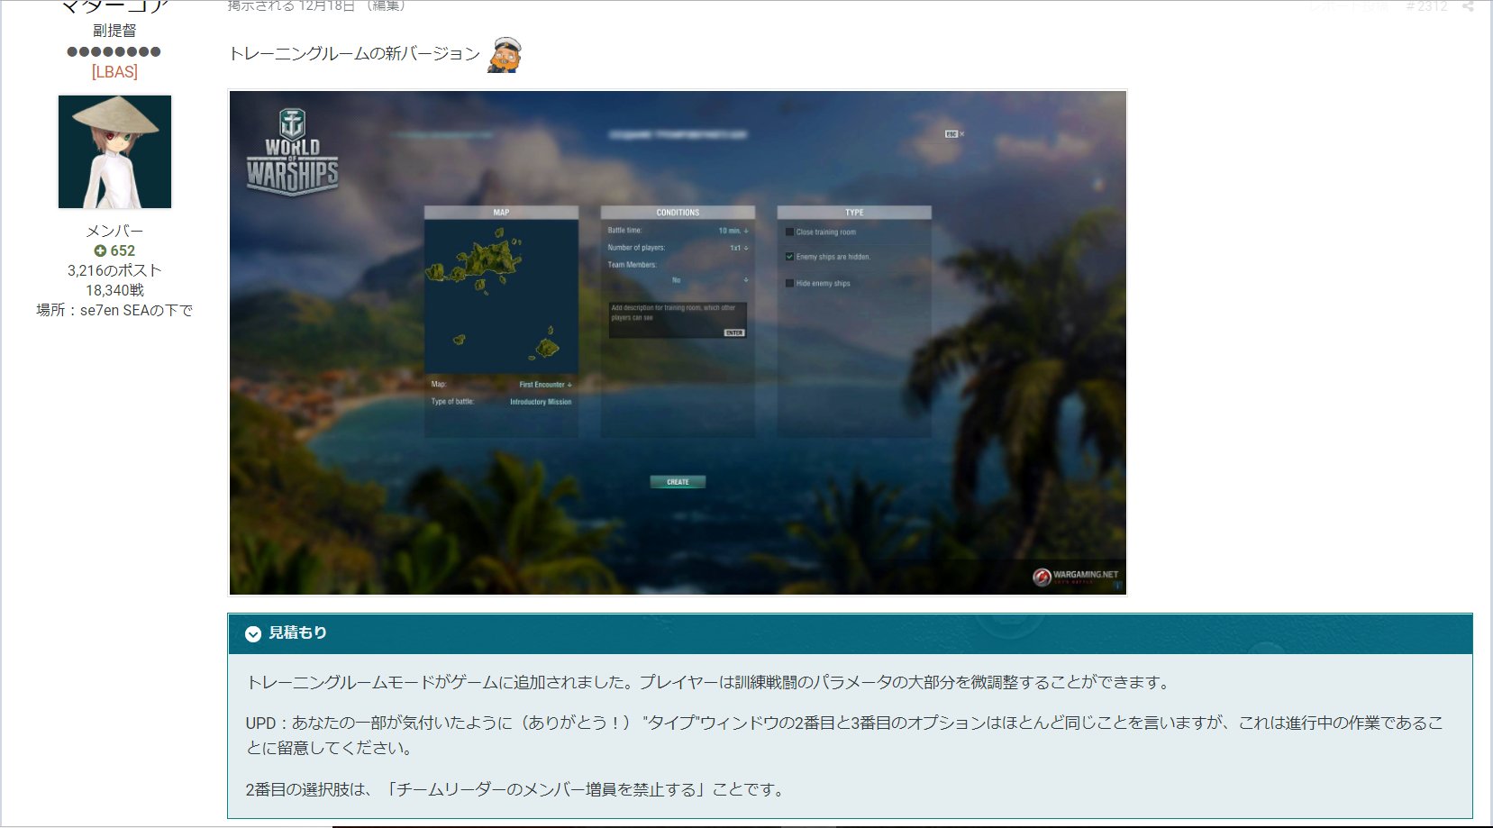Screen dimensions: 1493x828
Task: Click the captain emoticon after the post title
Action: [505, 55]
